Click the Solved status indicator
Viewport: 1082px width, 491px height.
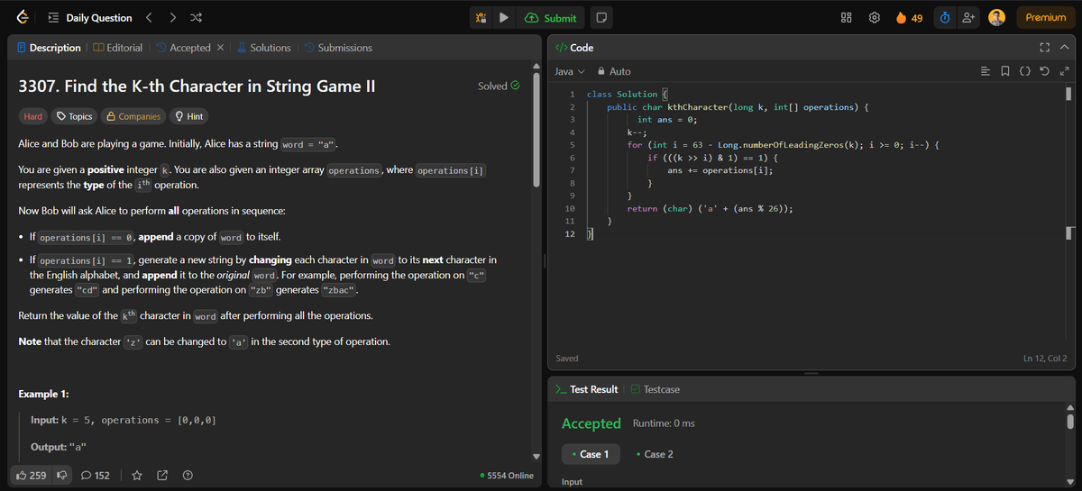point(499,86)
